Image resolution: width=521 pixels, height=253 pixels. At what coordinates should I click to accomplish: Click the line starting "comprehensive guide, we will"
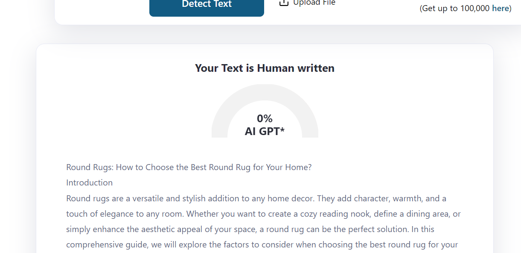pos(262,245)
